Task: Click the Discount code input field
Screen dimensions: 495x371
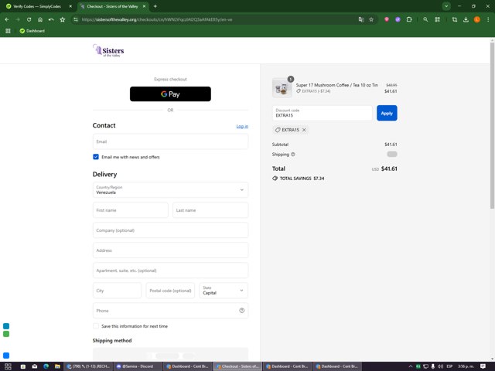Action: (323, 113)
